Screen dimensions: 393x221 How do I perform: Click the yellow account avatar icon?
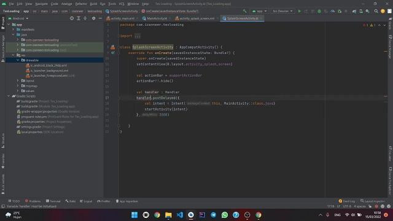click(383, 11)
